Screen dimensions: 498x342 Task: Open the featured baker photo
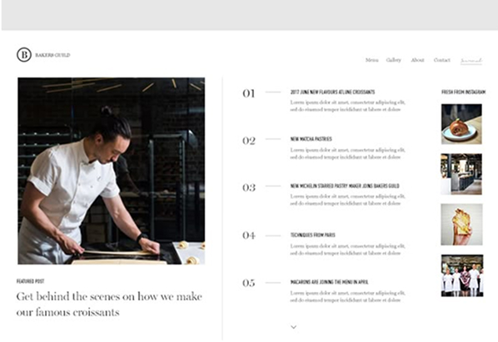(x=111, y=171)
